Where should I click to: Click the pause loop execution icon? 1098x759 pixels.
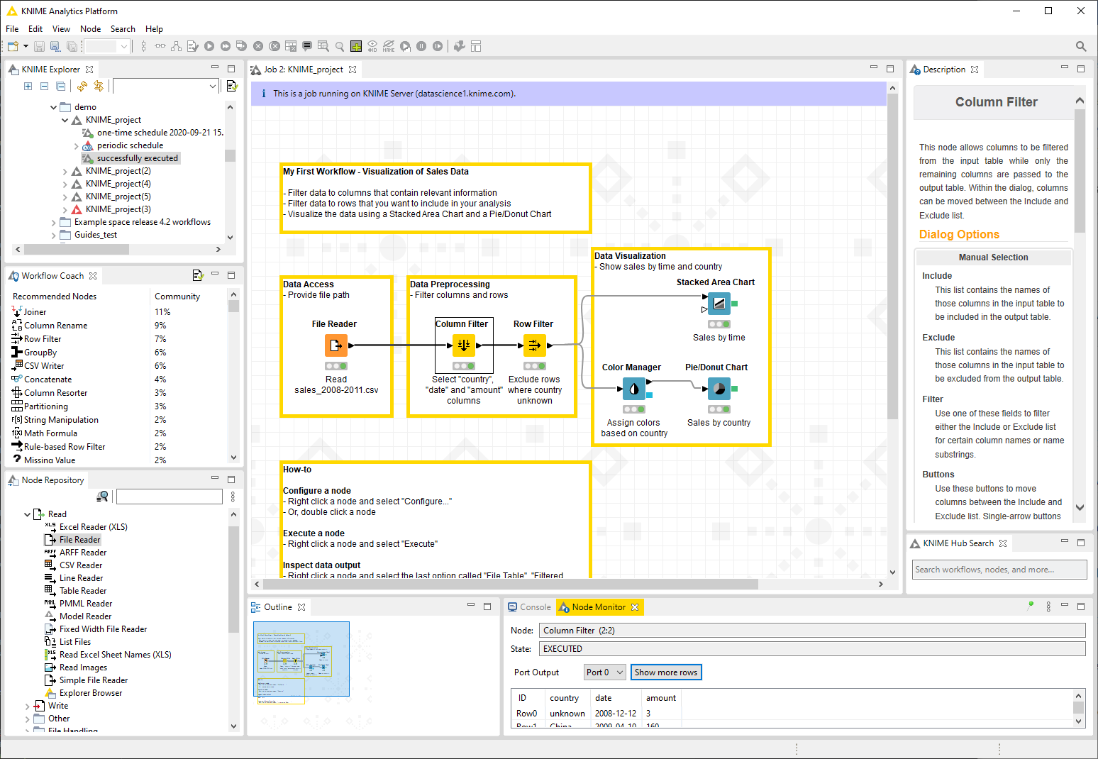click(421, 46)
